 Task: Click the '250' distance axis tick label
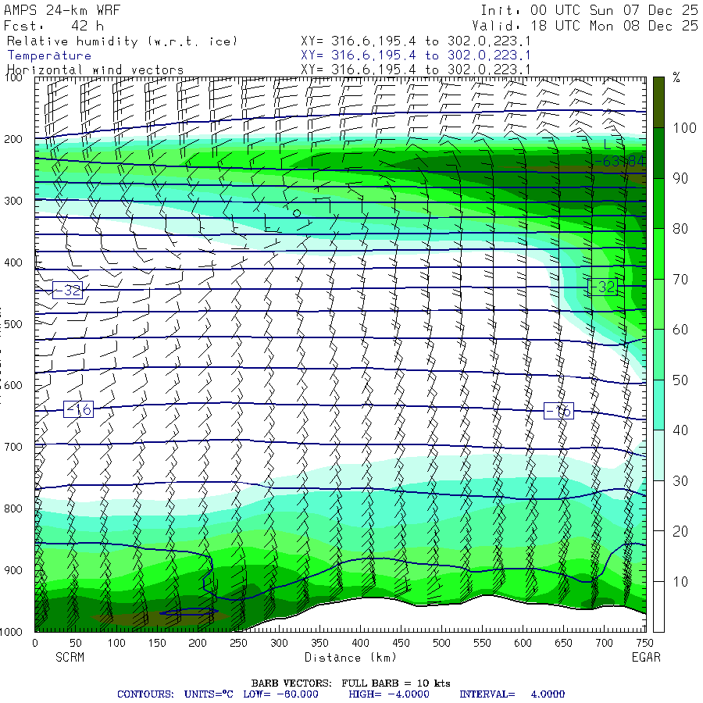pos(238,643)
